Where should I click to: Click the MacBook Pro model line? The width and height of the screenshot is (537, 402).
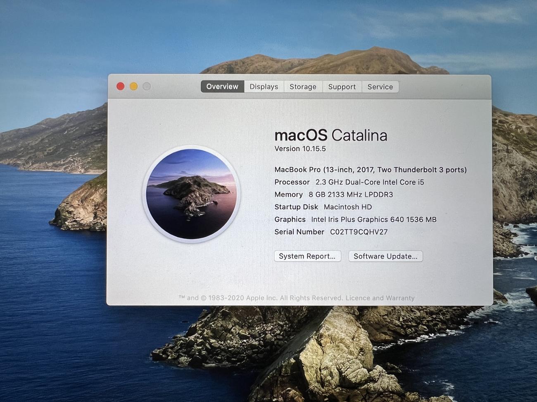click(371, 169)
